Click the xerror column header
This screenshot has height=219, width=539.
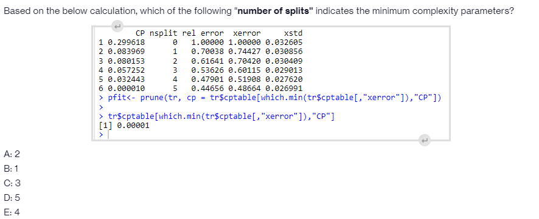[246, 33]
